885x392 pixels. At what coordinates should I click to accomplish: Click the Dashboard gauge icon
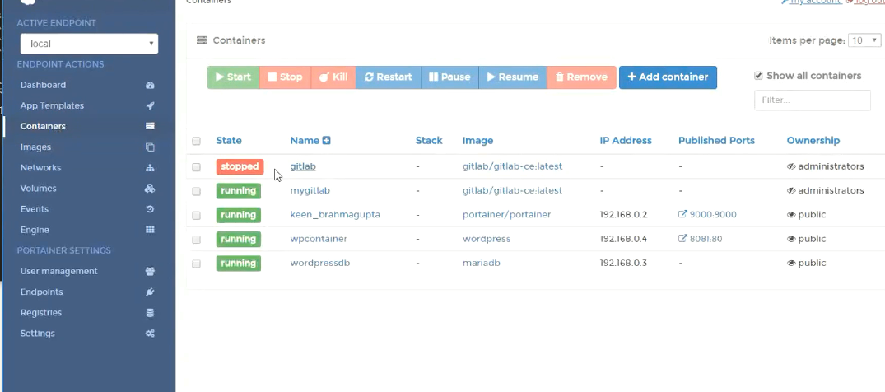150,86
